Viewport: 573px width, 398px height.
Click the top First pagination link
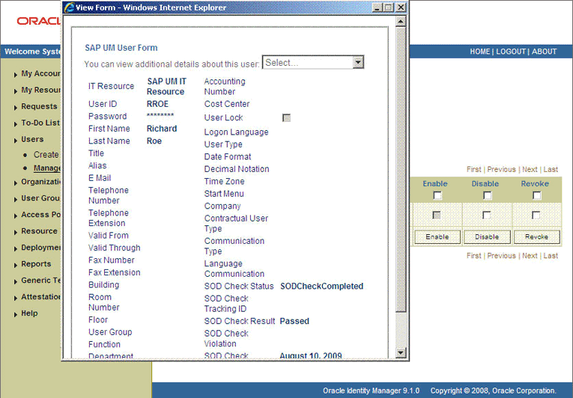[x=473, y=169]
